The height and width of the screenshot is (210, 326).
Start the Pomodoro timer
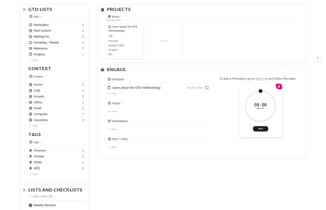pyautogui.click(x=260, y=129)
